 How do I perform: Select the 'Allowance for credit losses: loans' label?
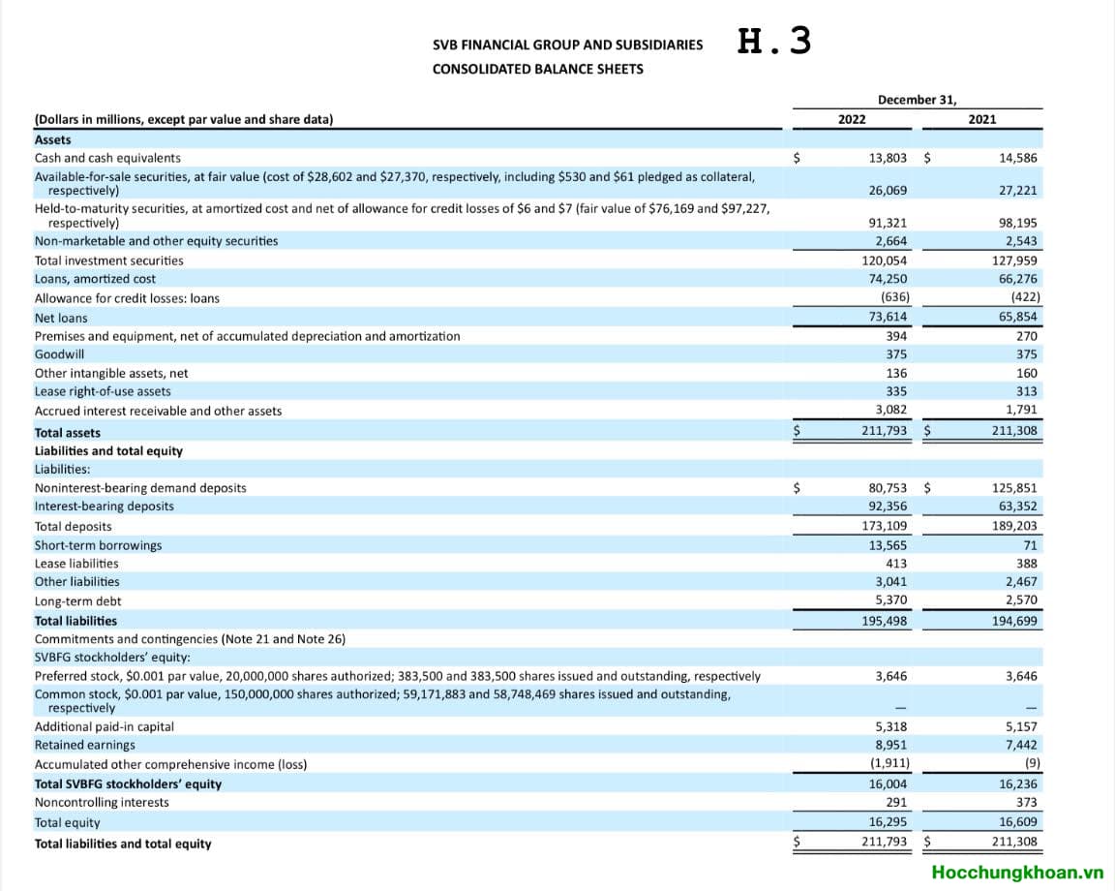[127, 299]
